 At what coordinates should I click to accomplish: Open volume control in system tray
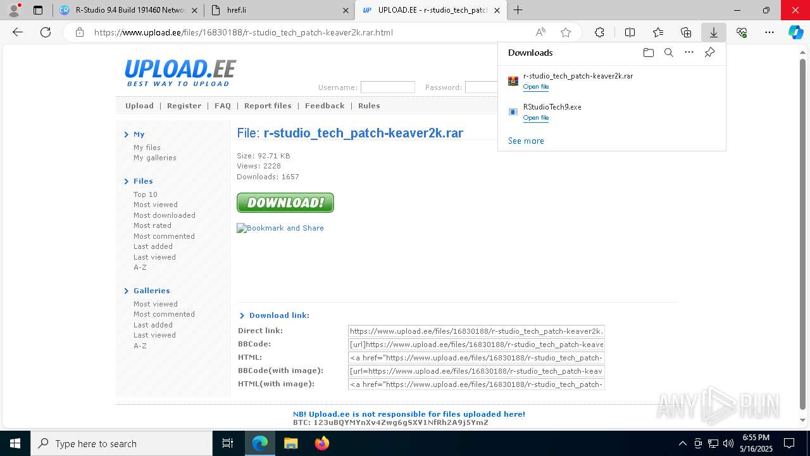[728, 443]
